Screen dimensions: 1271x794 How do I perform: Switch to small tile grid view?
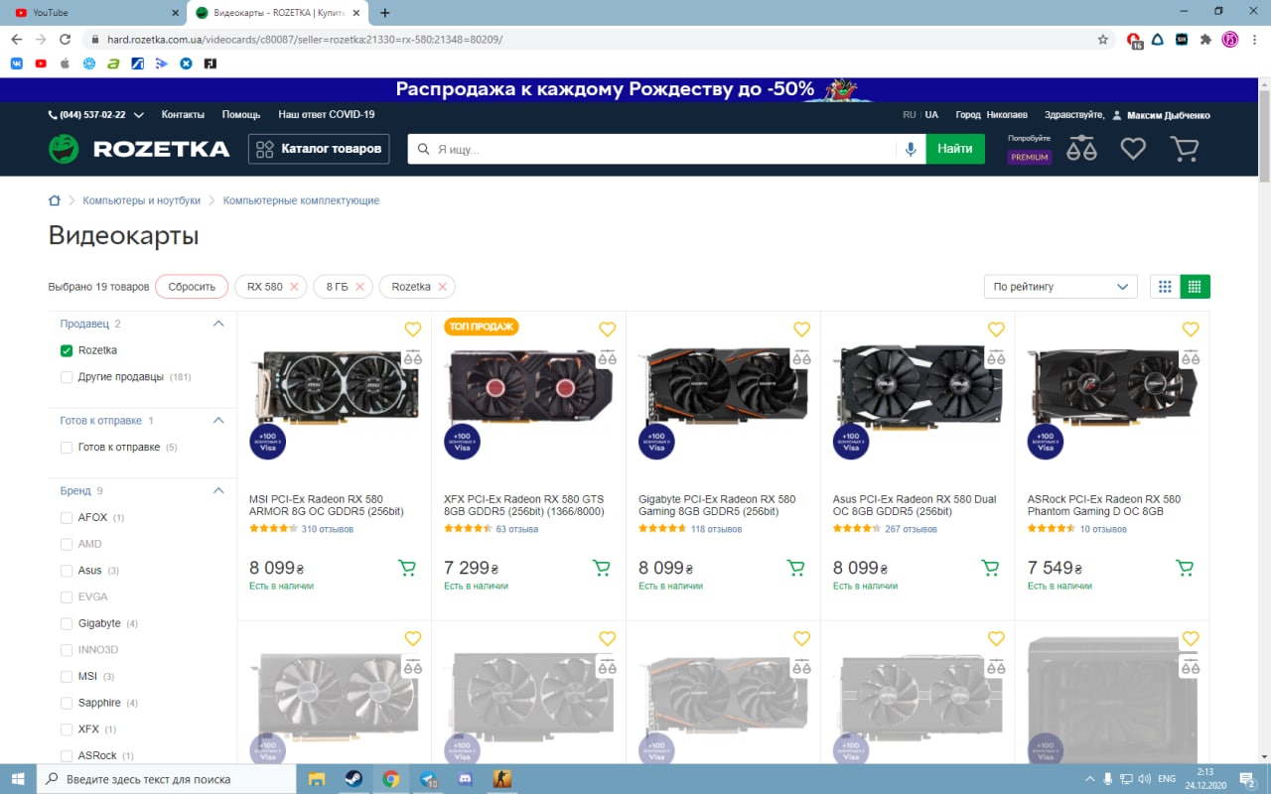pos(1195,287)
